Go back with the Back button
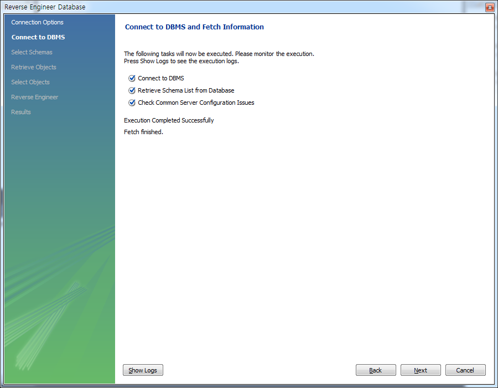This screenshot has height=388, width=498. click(x=376, y=370)
